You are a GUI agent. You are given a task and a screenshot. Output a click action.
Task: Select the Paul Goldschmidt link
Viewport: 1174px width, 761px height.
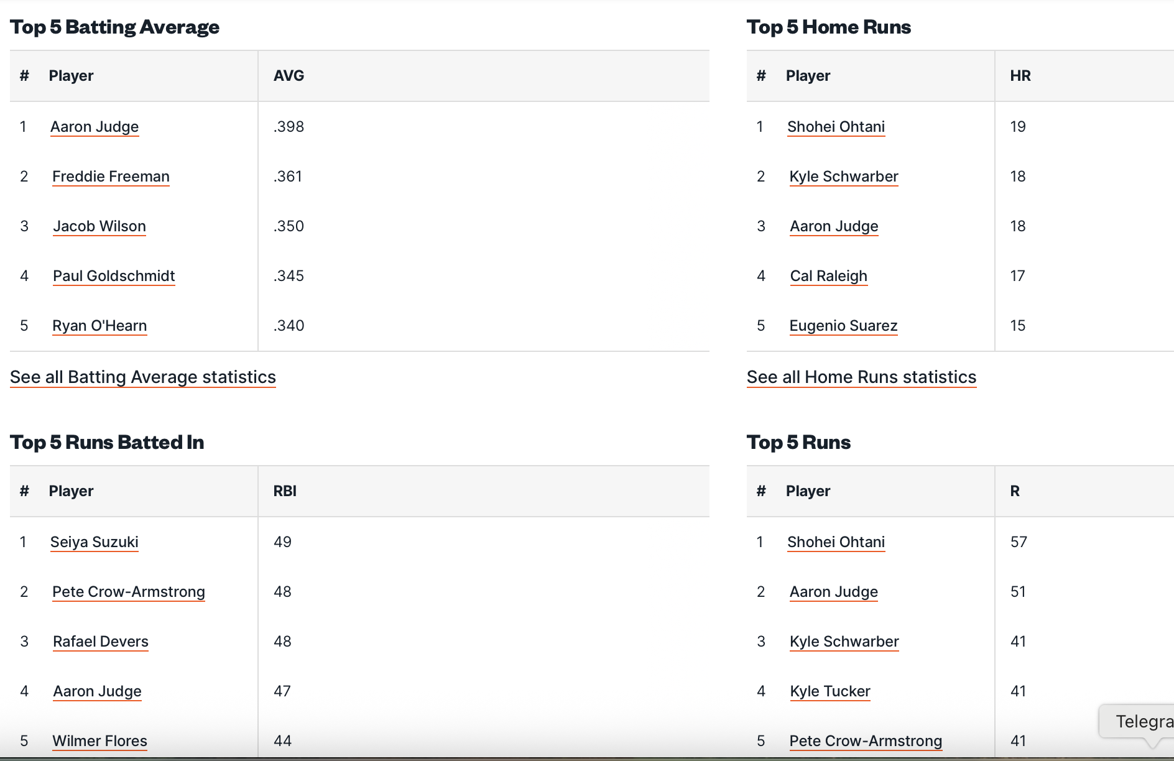pyautogui.click(x=114, y=276)
